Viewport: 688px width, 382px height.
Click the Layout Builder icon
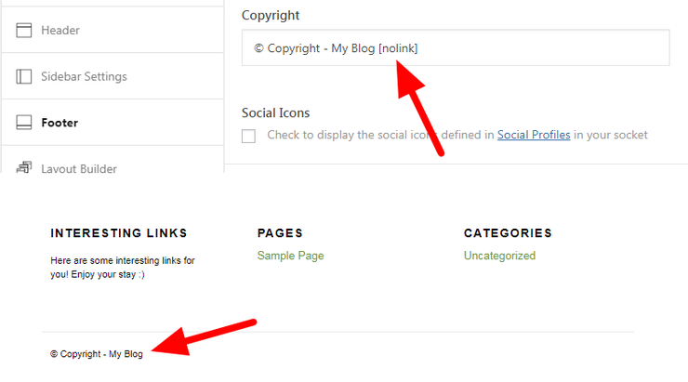(24, 167)
